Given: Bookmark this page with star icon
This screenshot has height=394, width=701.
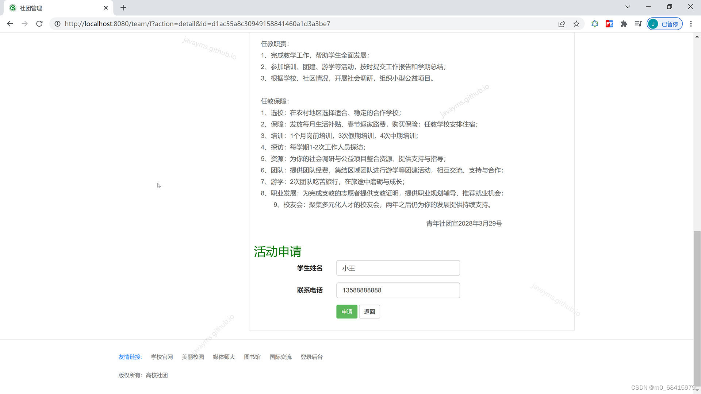Looking at the screenshot, I should (576, 24).
